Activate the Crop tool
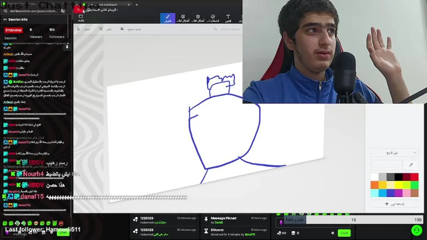 105,29
